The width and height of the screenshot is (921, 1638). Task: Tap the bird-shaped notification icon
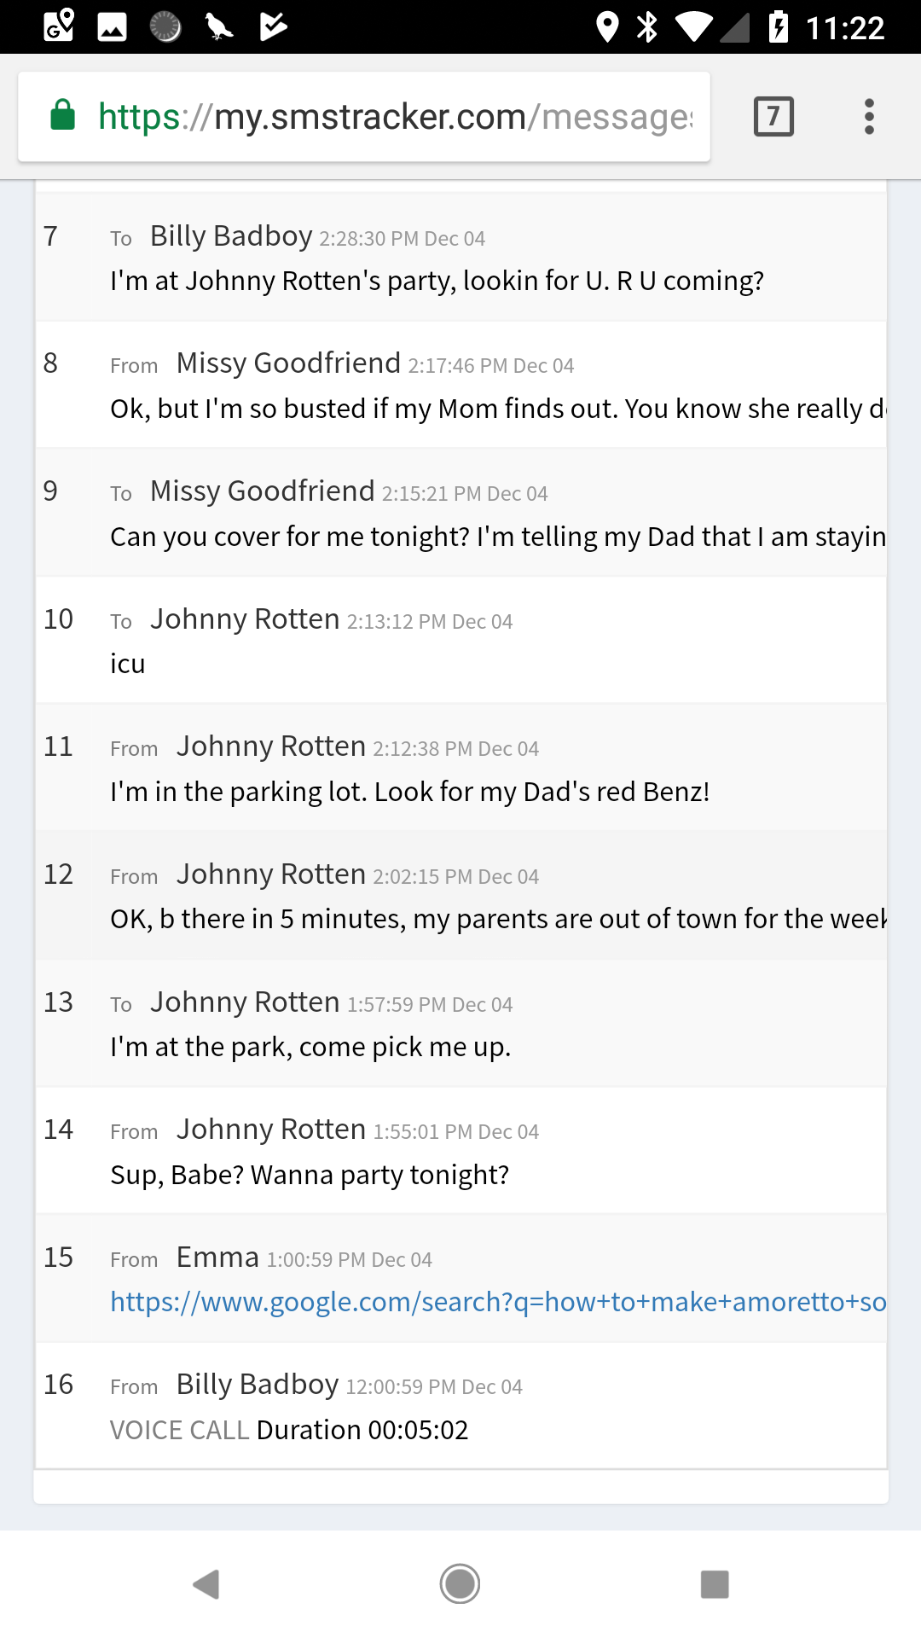(x=219, y=26)
